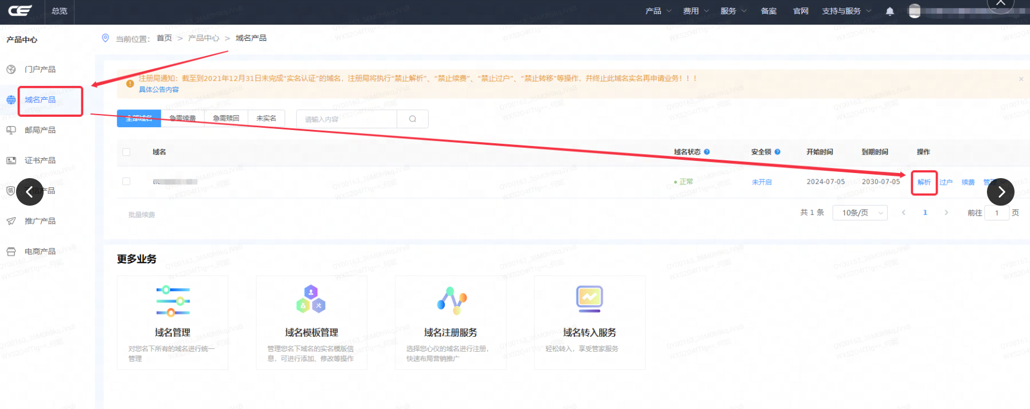
Task: Toggle the select-all checkbox in table header
Action: [x=126, y=152]
